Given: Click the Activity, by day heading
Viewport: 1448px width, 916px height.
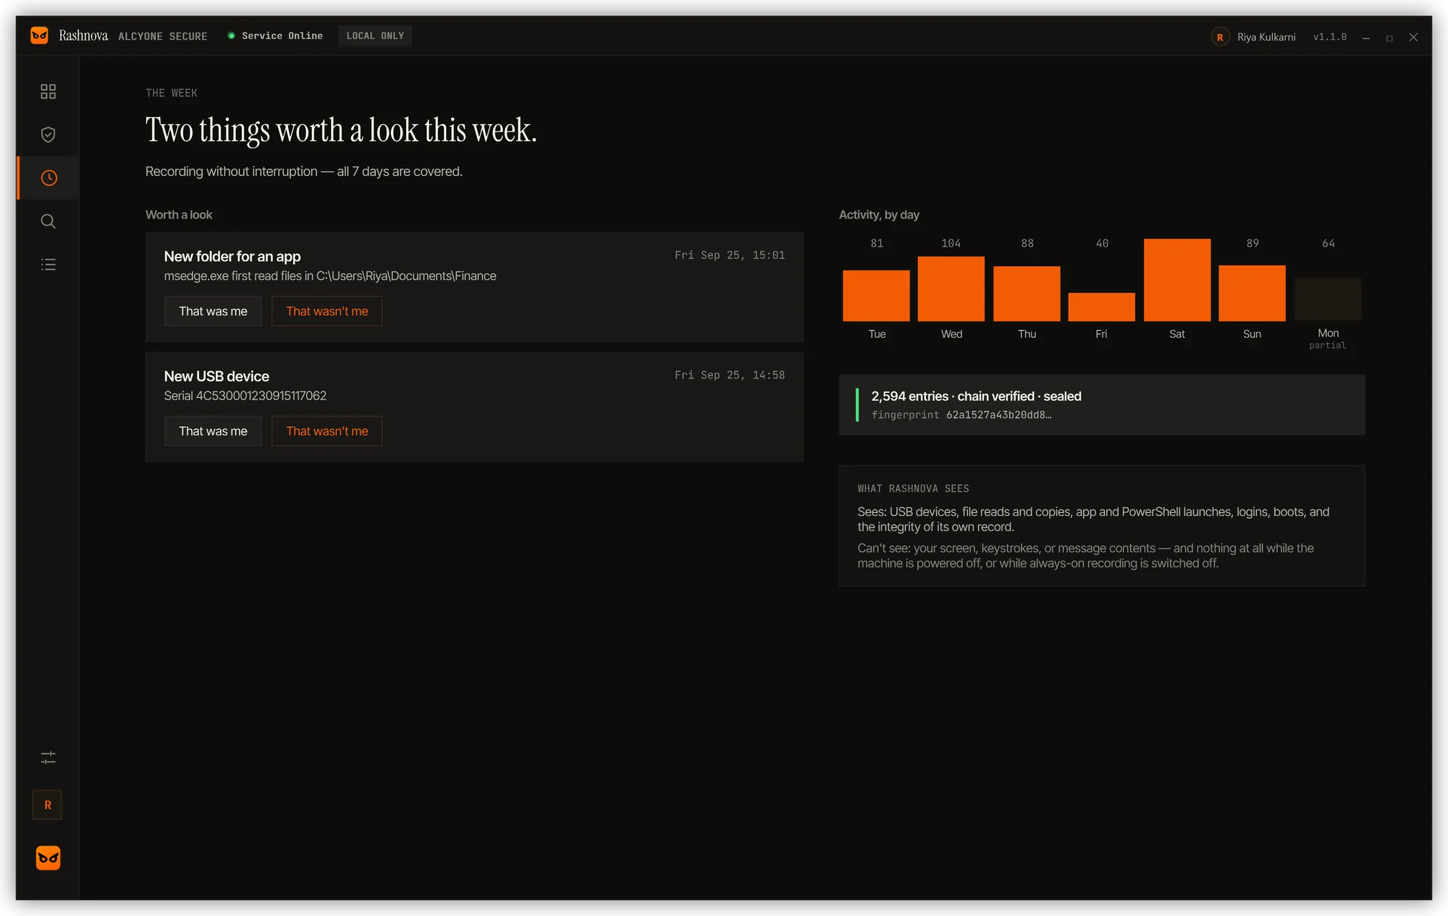Looking at the screenshot, I should pyautogui.click(x=879, y=215).
